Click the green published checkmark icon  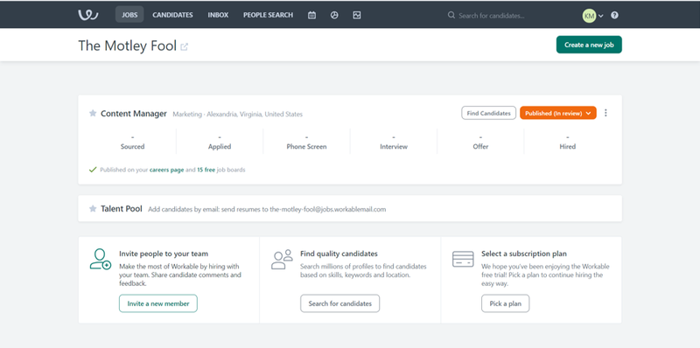click(x=93, y=170)
